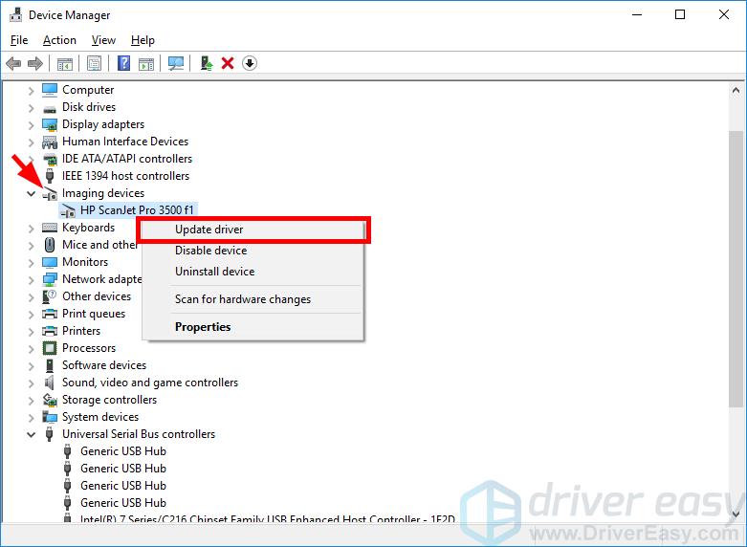Screen dimensions: 747x547
Task: Click the vertical scrollbar of the device list
Action: 737,287
